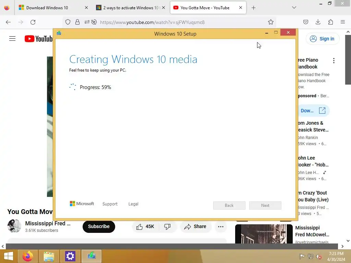351x263 pixels.
Task: Open the Pocket save icon
Action: pos(305,22)
